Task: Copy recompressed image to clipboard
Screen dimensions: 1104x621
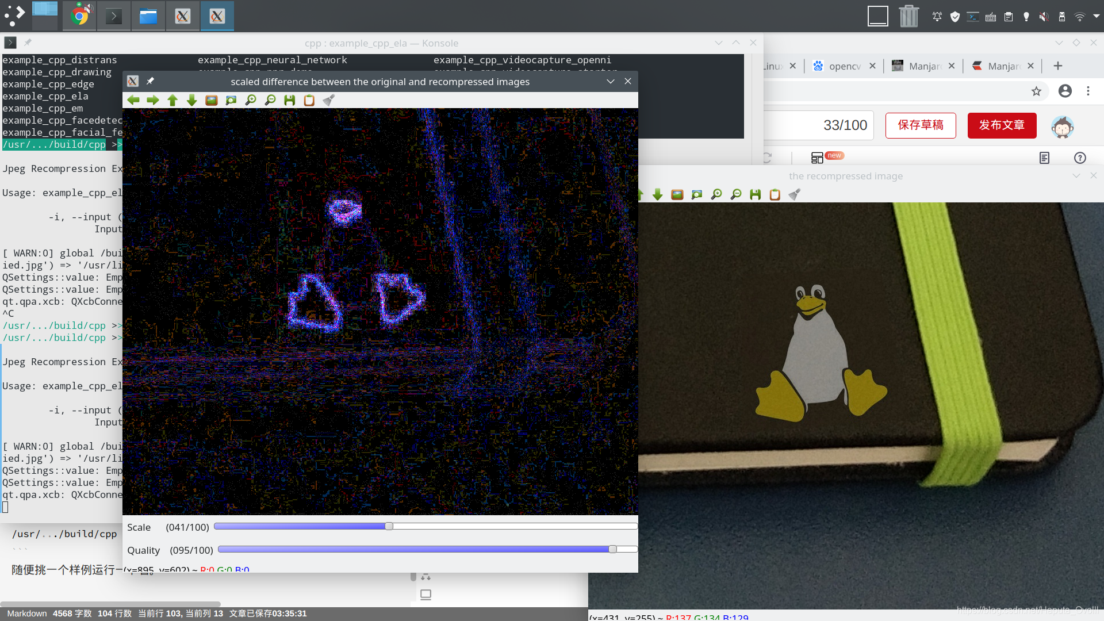Action: 775,194
